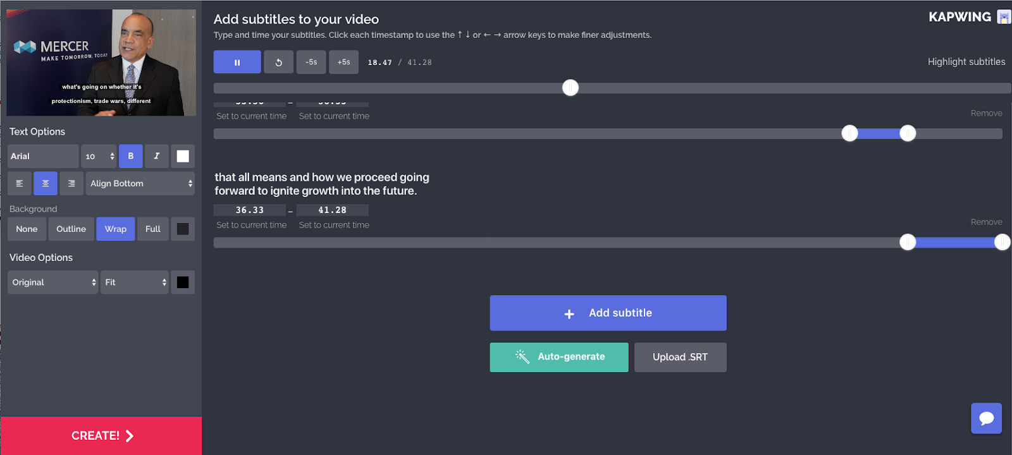Open the Arial font dropdown
1012x455 pixels.
coord(43,156)
